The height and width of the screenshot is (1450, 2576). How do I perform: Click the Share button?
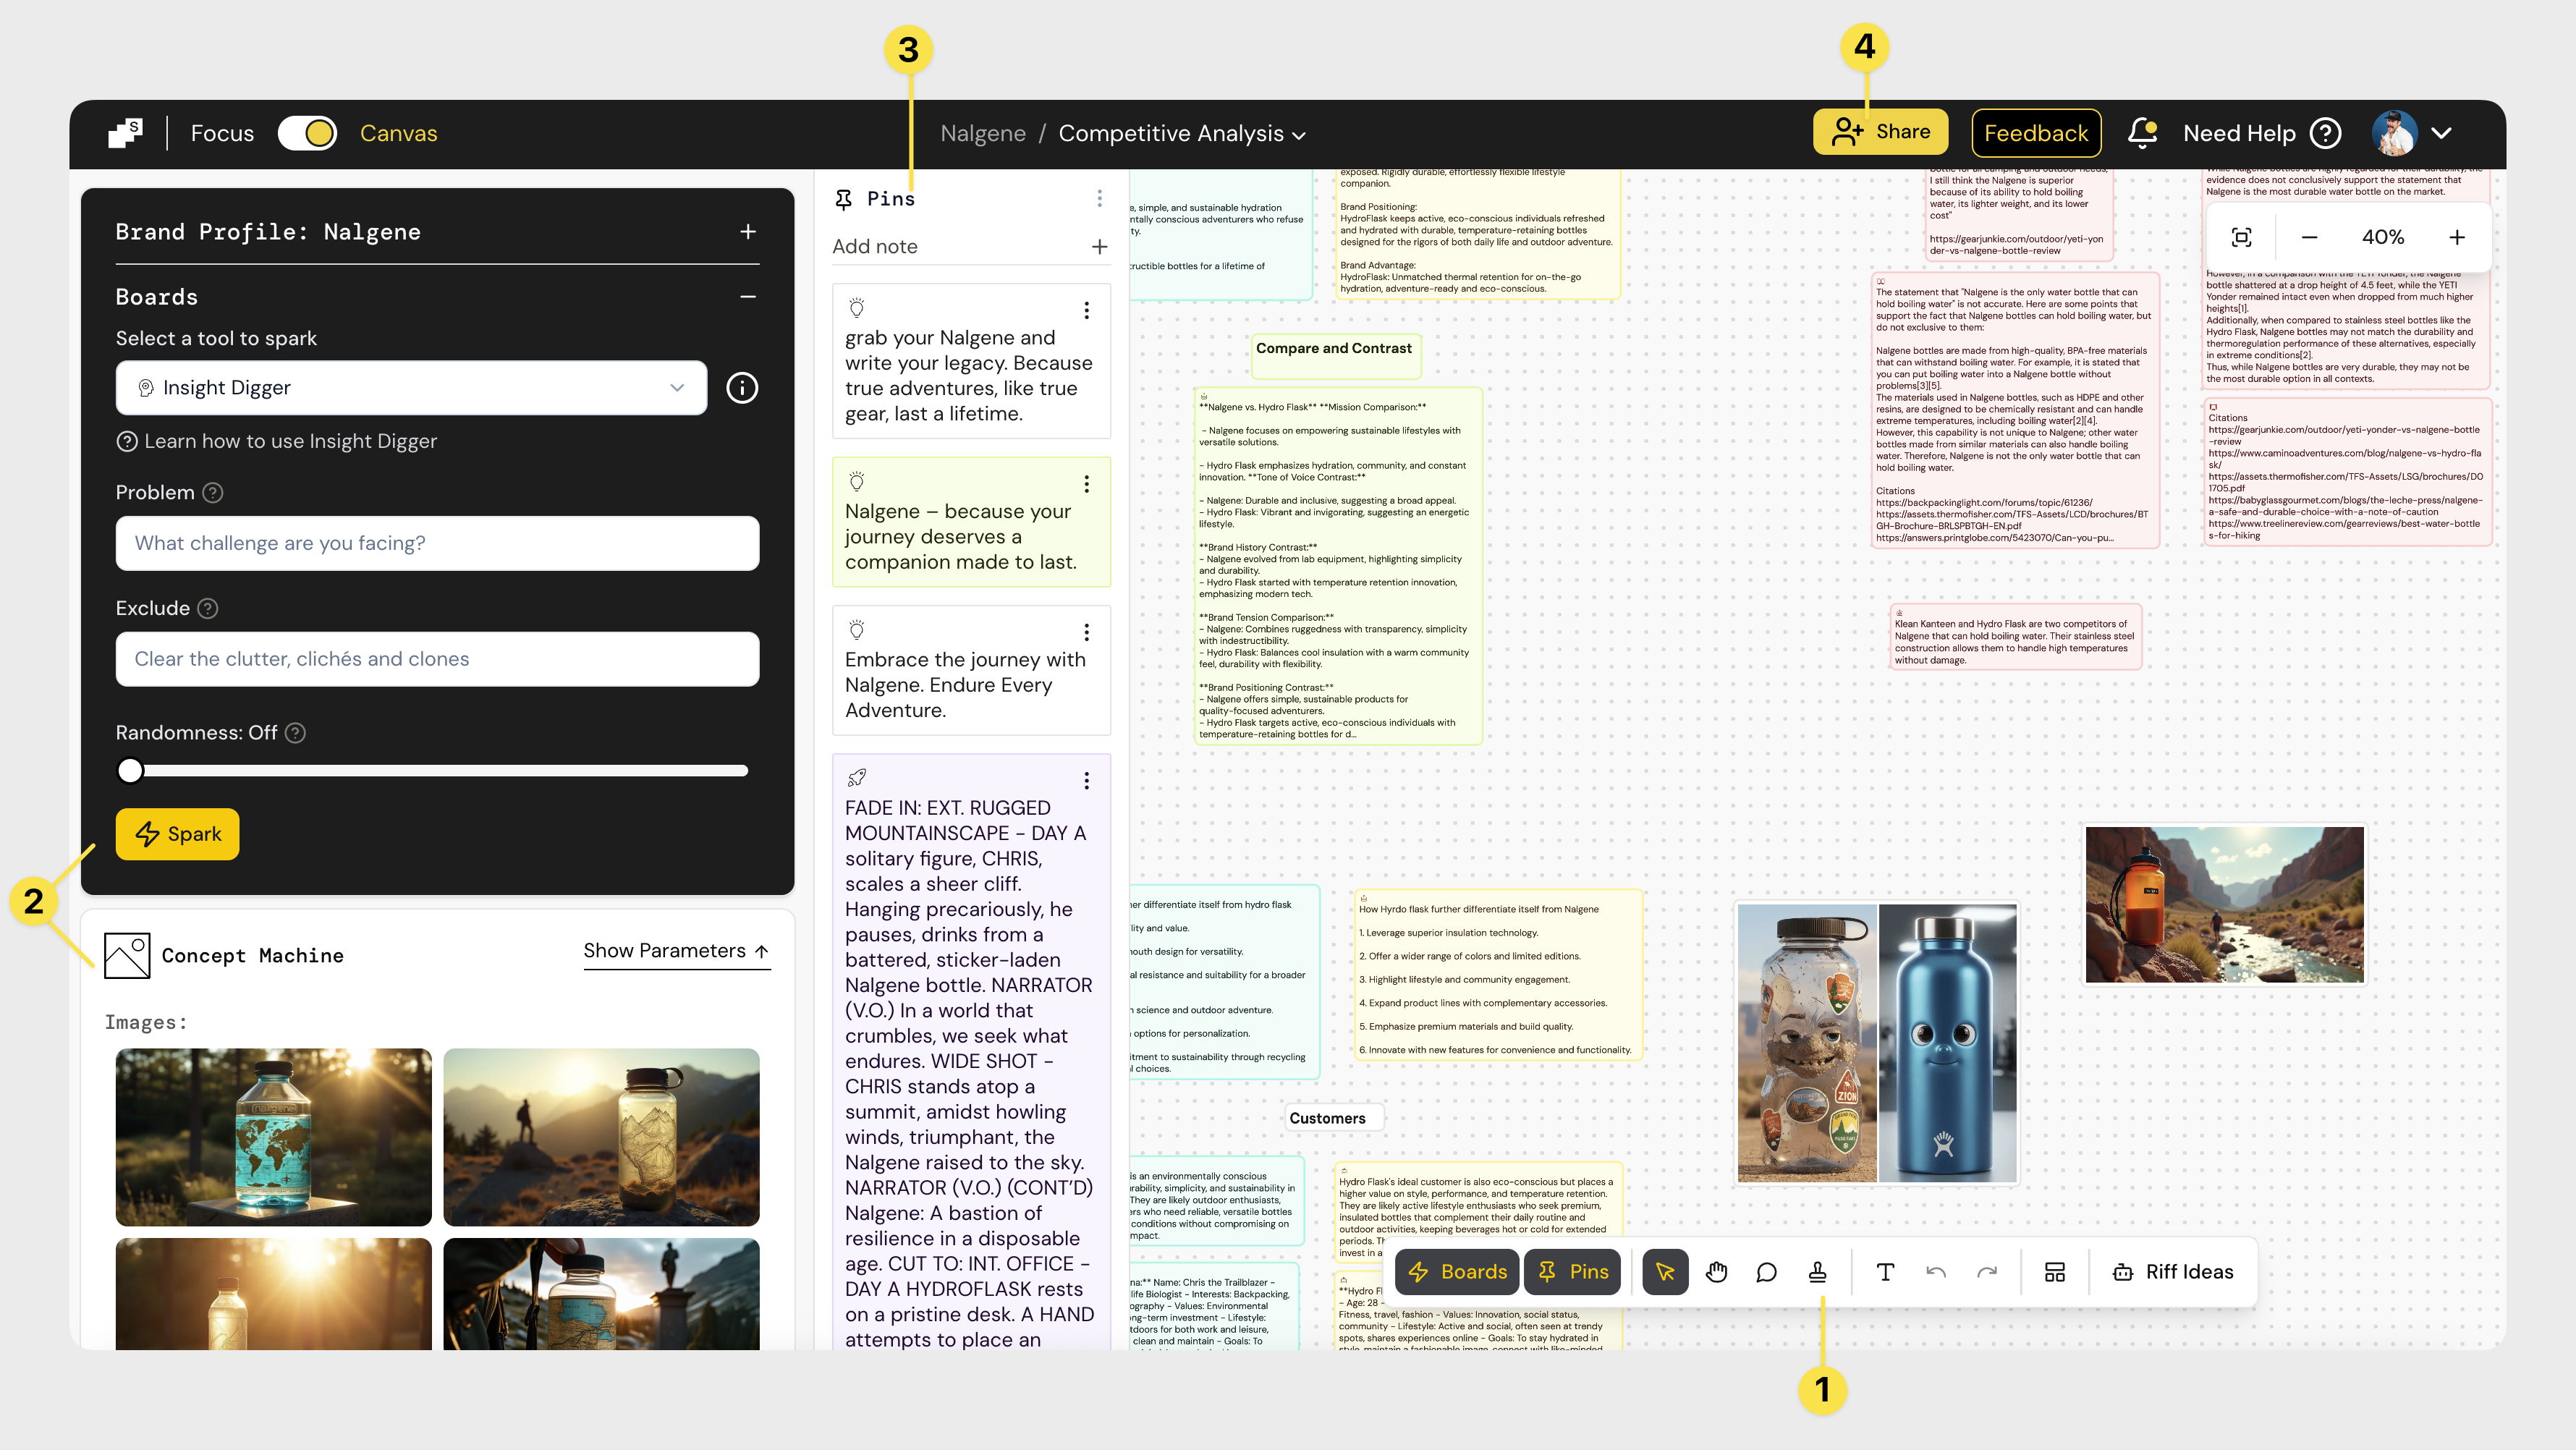pyautogui.click(x=1880, y=132)
